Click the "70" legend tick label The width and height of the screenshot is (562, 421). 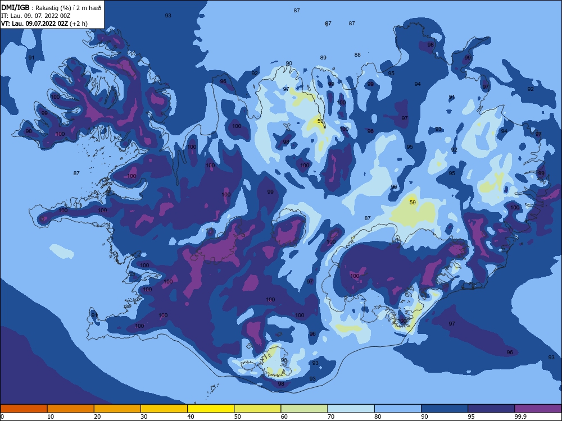tap(331, 417)
